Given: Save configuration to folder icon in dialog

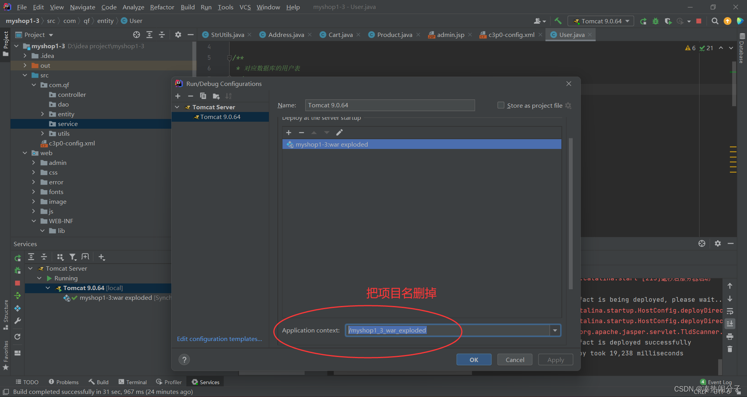Looking at the screenshot, I should (216, 96).
